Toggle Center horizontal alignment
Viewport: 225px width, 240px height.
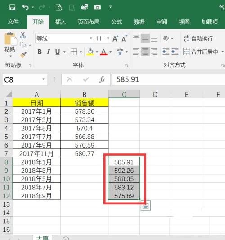click(145, 51)
